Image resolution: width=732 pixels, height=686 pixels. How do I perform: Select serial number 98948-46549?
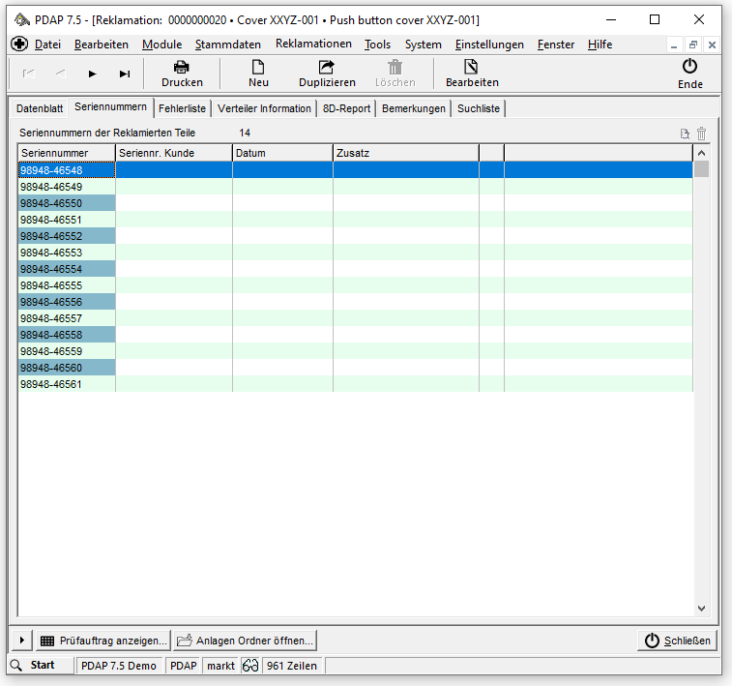coord(67,187)
